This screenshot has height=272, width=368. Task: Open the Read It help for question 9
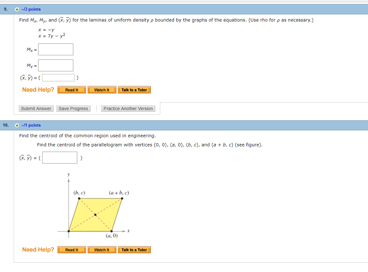[x=72, y=90]
